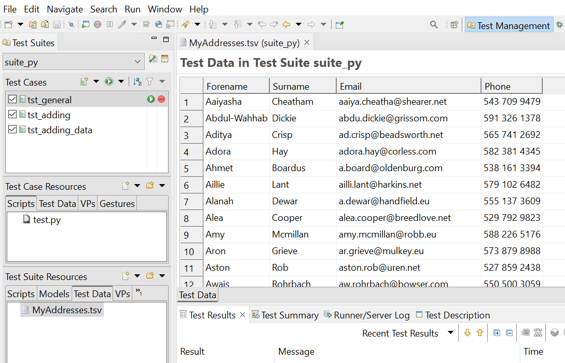Jump to next failed result with down arrow
The height and width of the screenshot is (363, 565).
pos(467,333)
